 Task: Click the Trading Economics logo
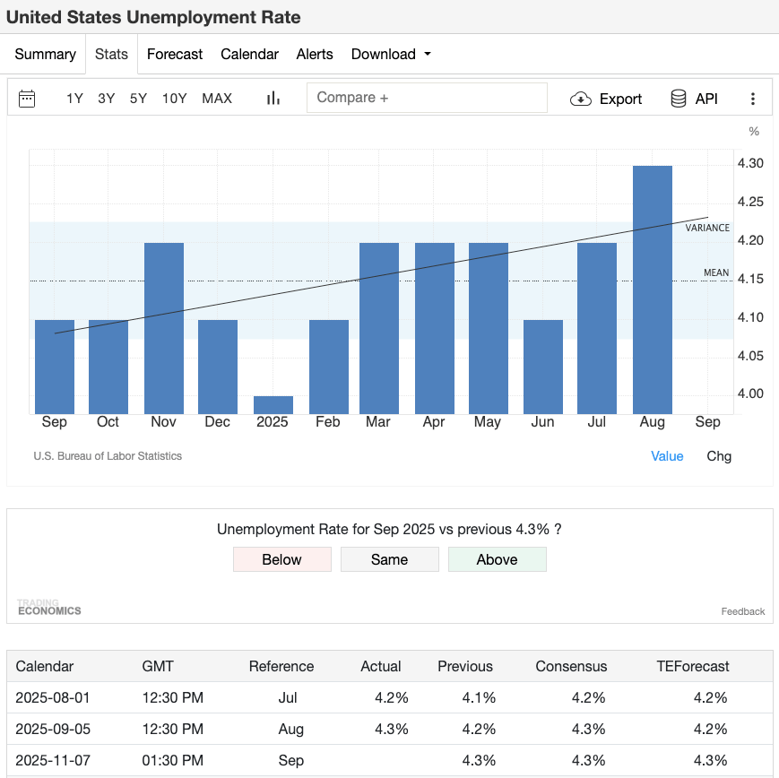point(49,608)
